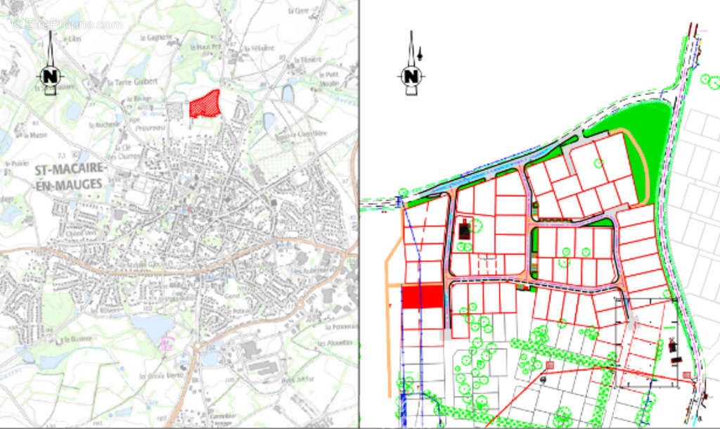Click the pink circle landmark symbol
The height and width of the screenshot is (429, 720).
[167, 342]
